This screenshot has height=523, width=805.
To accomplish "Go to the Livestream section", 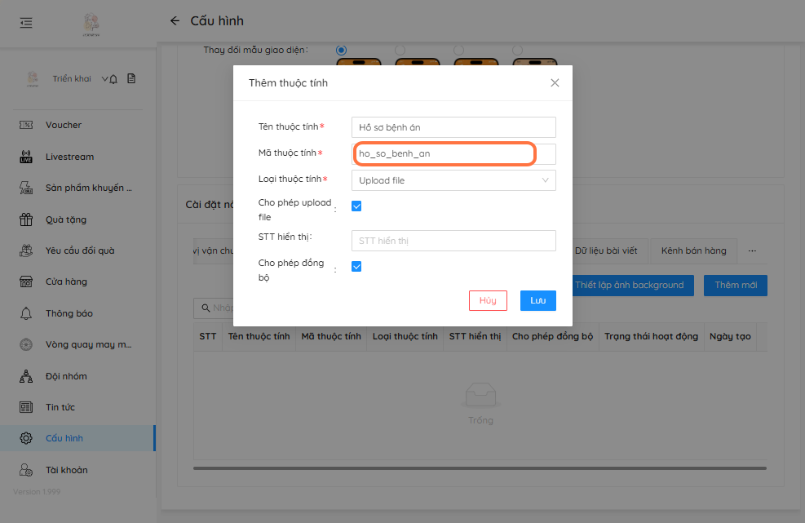I will click(x=69, y=157).
